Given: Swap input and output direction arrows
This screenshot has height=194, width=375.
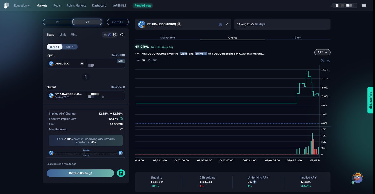Looking at the screenshot, I should click(x=86, y=77).
